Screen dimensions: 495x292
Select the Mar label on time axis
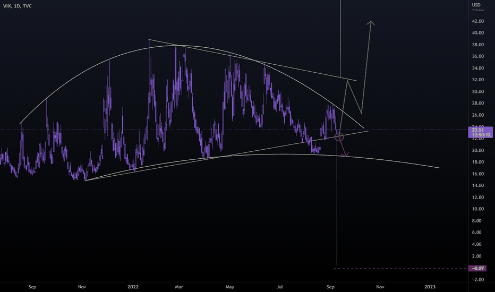tap(179, 287)
